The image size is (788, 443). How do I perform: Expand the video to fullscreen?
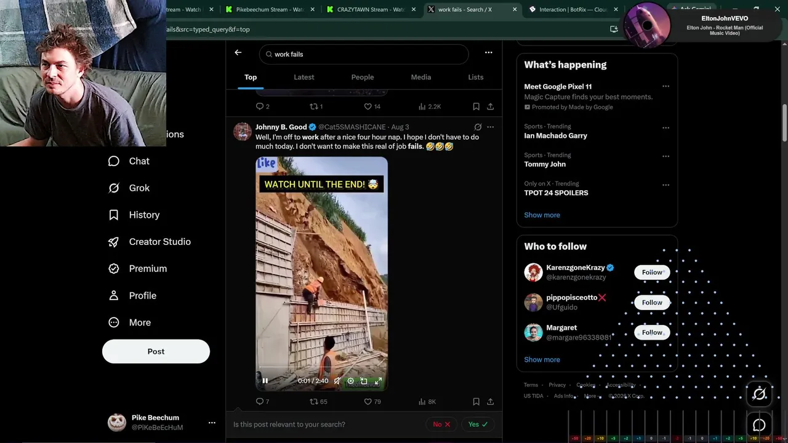(378, 381)
